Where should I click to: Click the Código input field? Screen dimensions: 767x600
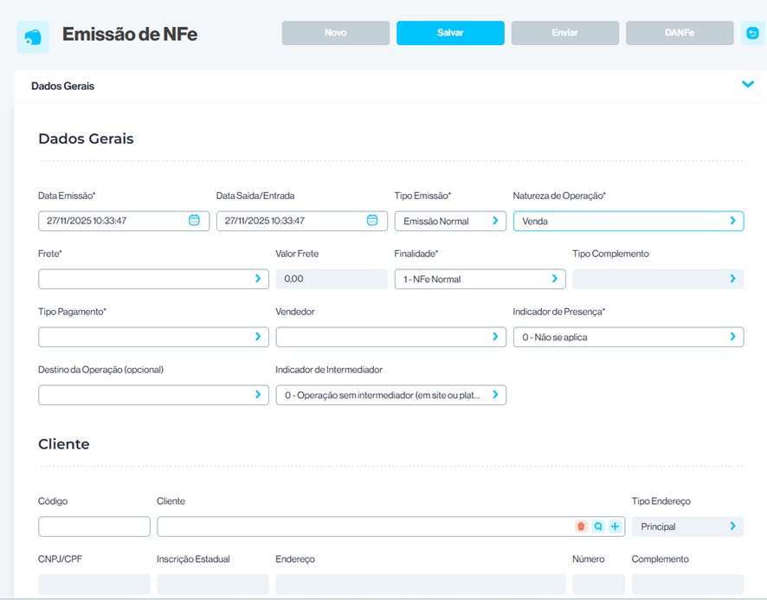coord(93,526)
